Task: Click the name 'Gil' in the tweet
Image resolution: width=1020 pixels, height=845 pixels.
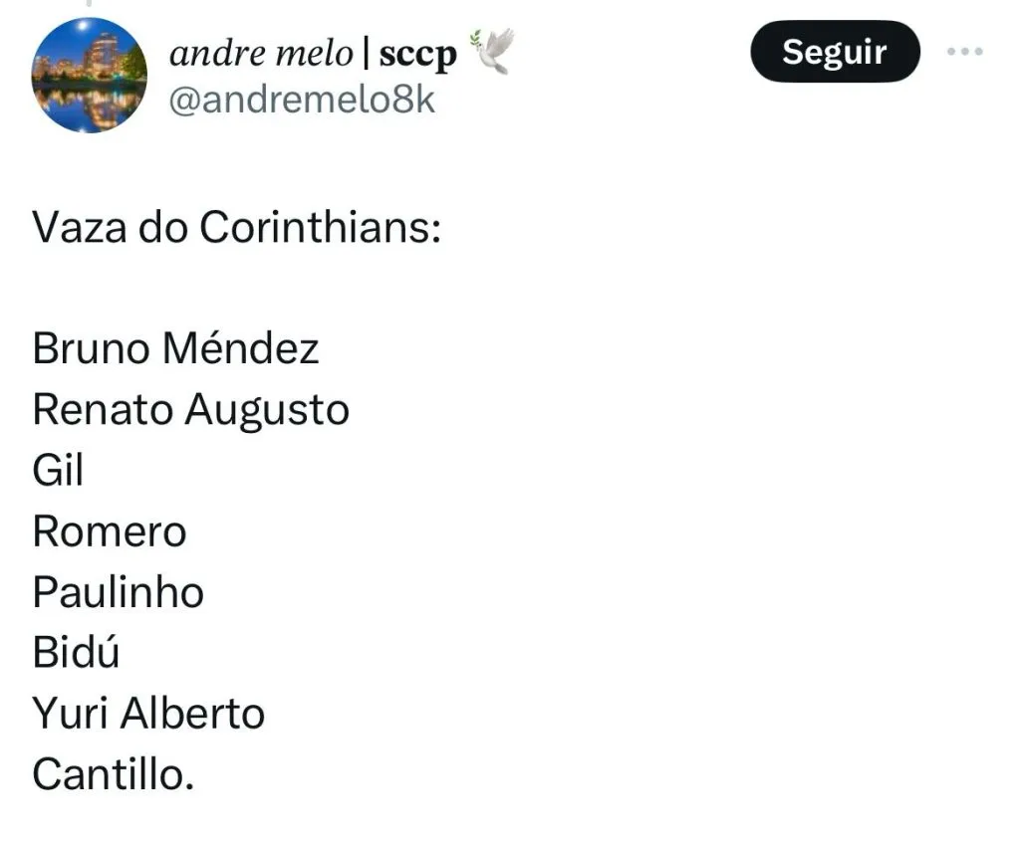Action: 58,471
